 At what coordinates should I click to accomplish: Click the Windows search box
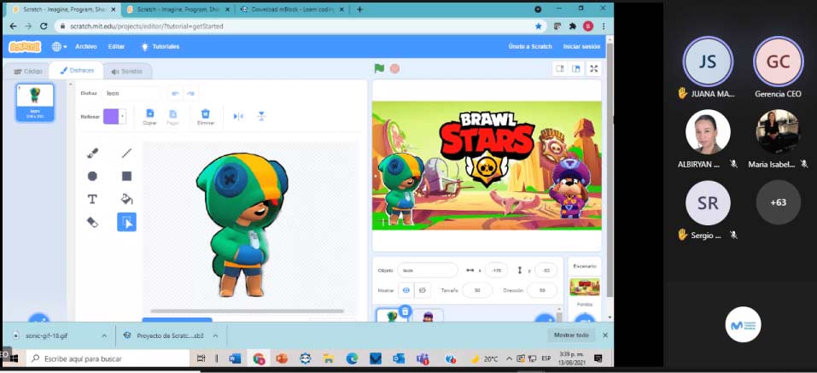107,358
